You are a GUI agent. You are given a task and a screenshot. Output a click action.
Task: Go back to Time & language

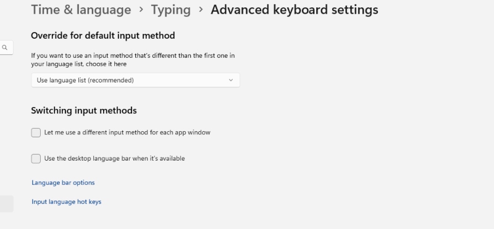pyautogui.click(x=81, y=10)
